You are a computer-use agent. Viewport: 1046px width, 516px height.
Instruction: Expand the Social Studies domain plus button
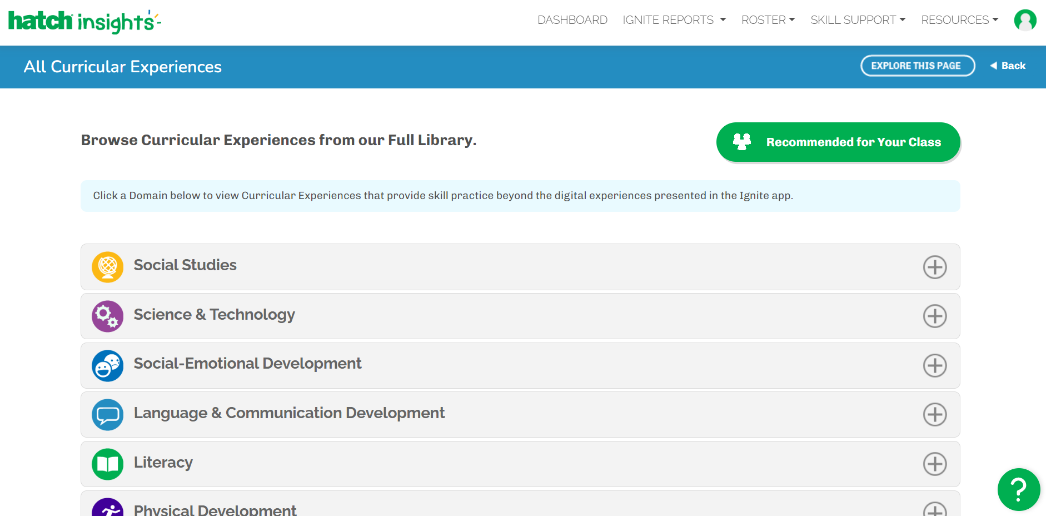[x=935, y=267]
